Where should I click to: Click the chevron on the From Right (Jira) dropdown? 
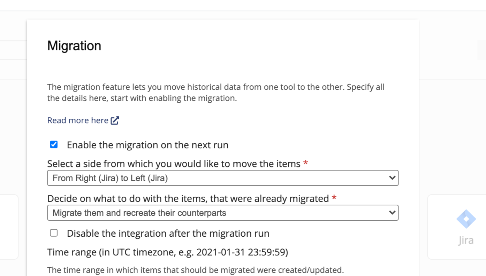click(x=392, y=178)
